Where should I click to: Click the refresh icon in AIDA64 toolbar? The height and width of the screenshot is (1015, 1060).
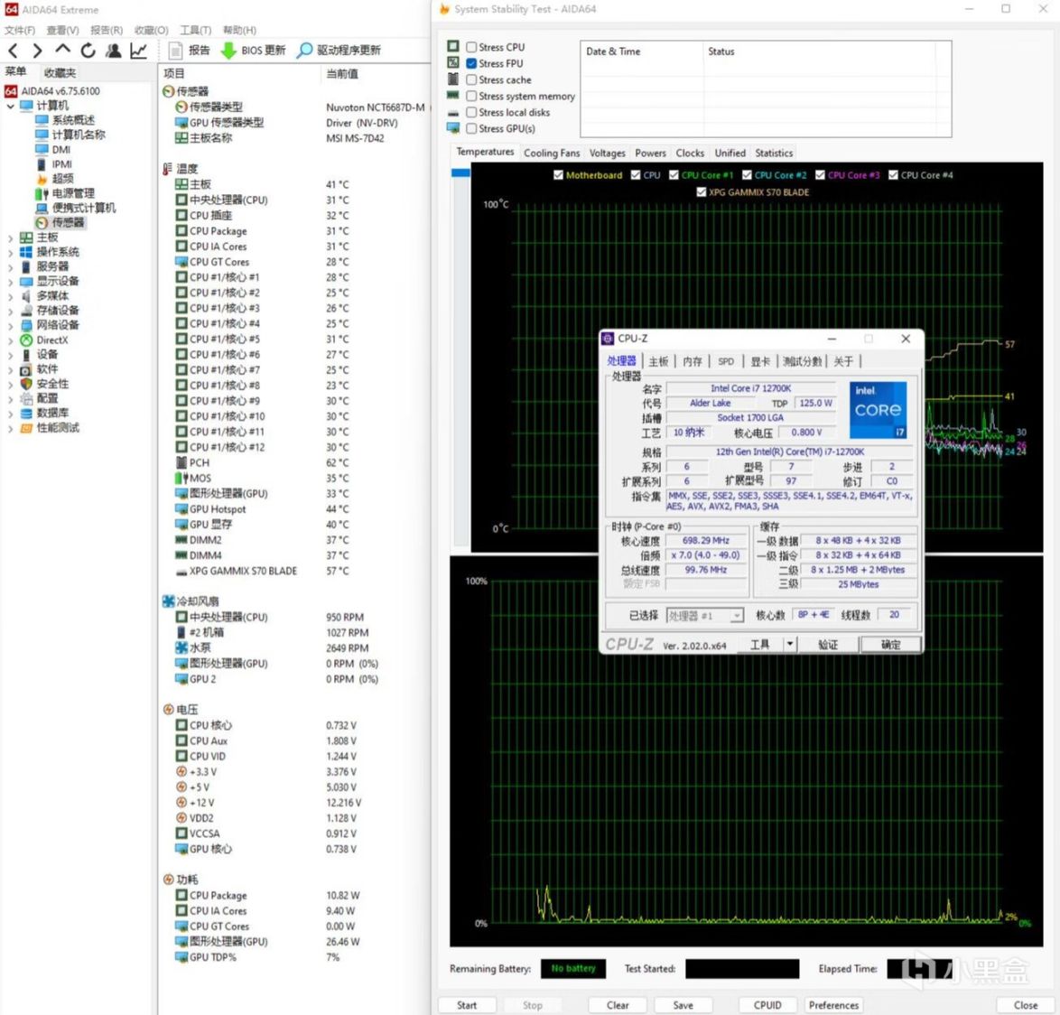click(x=88, y=51)
